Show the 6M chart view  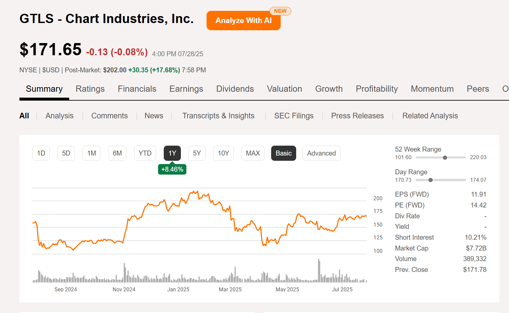click(117, 153)
